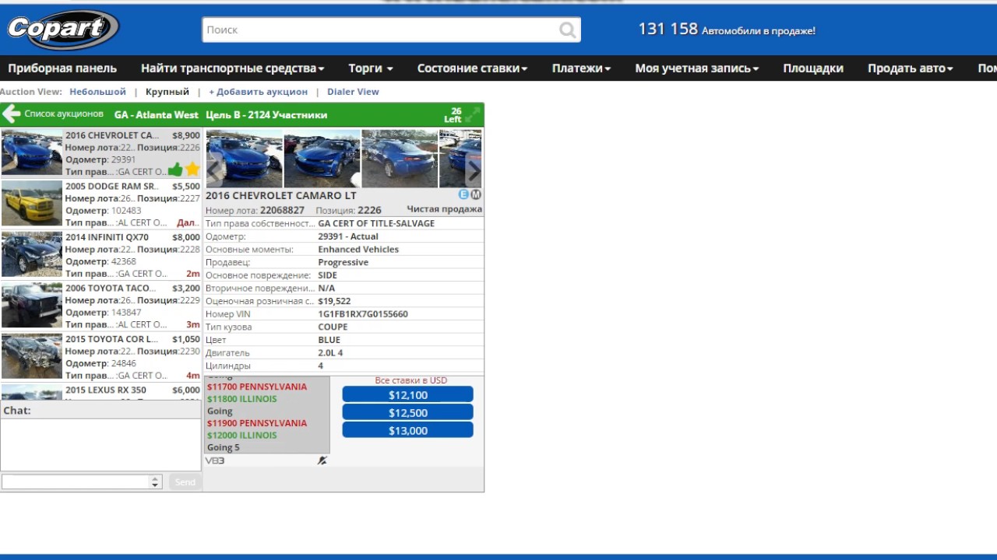Click the GA - Atlanta West auction title
The height and width of the screenshot is (560, 997).
coord(157,115)
